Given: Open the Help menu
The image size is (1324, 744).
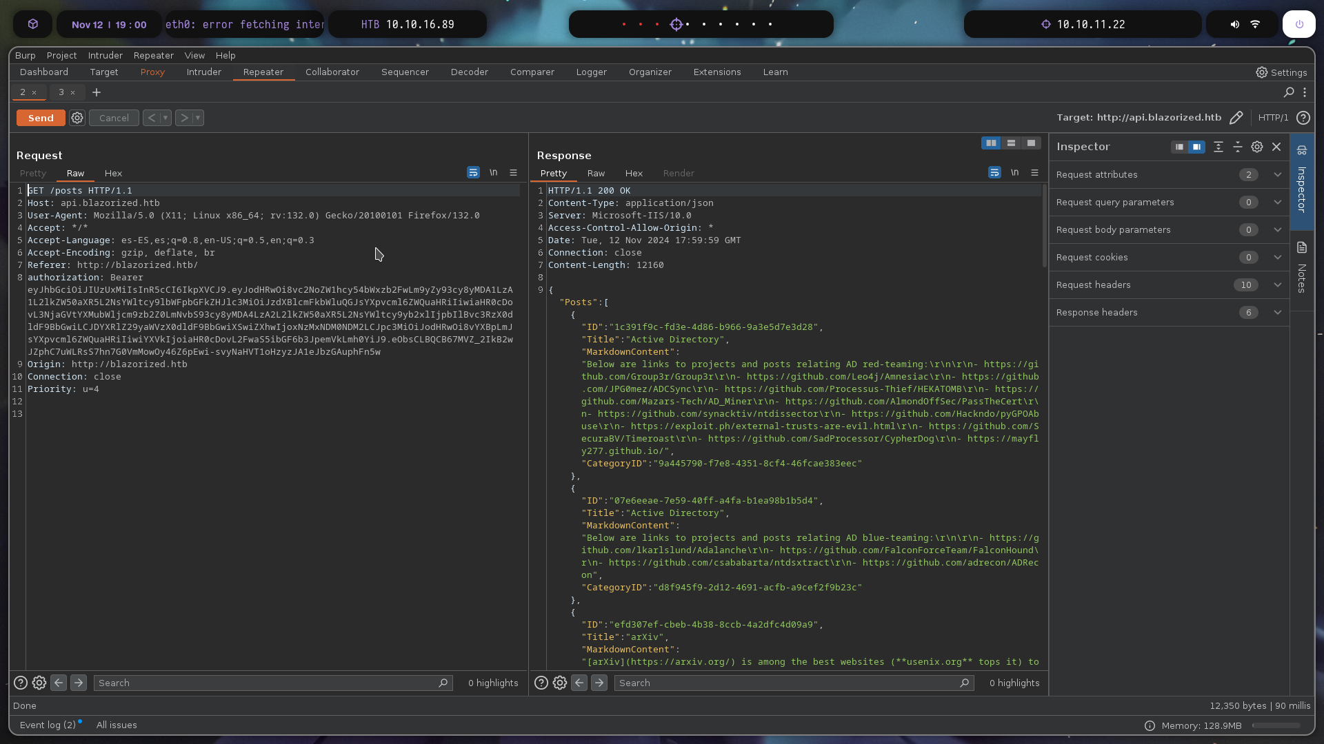Looking at the screenshot, I should [225, 55].
